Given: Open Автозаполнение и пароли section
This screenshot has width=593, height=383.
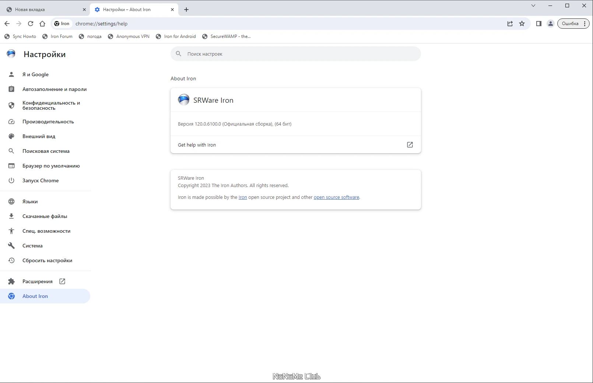Looking at the screenshot, I should pyautogui.click(x=45, y=89).
